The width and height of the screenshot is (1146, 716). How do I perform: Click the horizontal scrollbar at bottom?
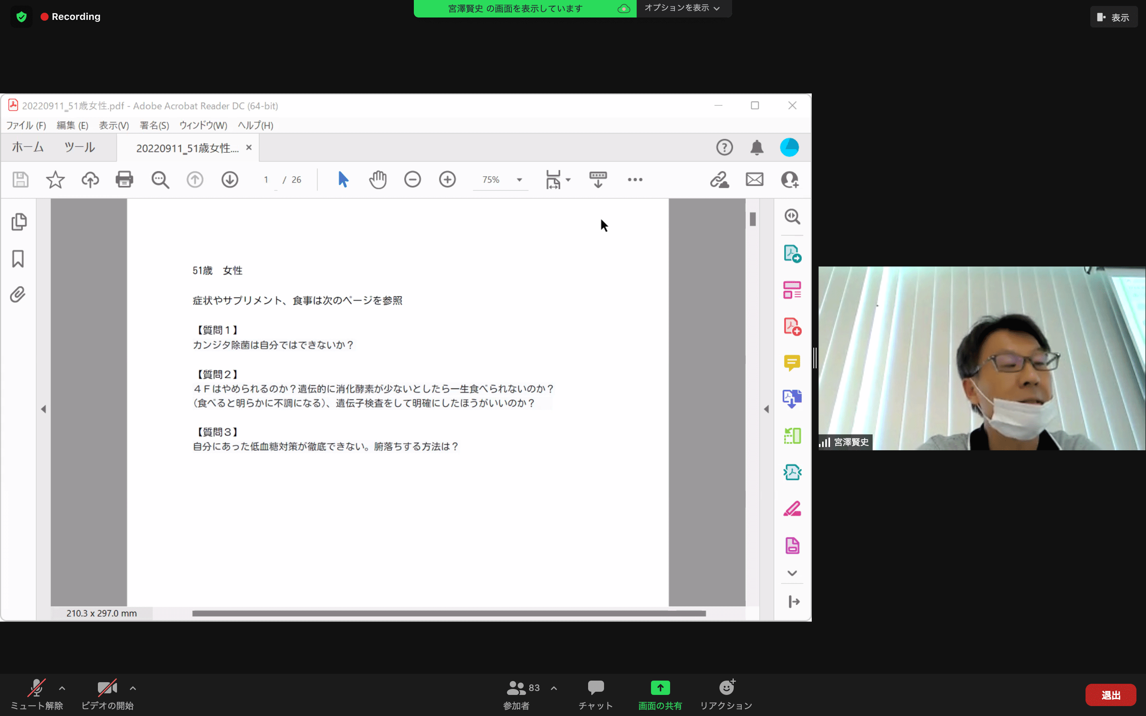(x=448, y=614)
